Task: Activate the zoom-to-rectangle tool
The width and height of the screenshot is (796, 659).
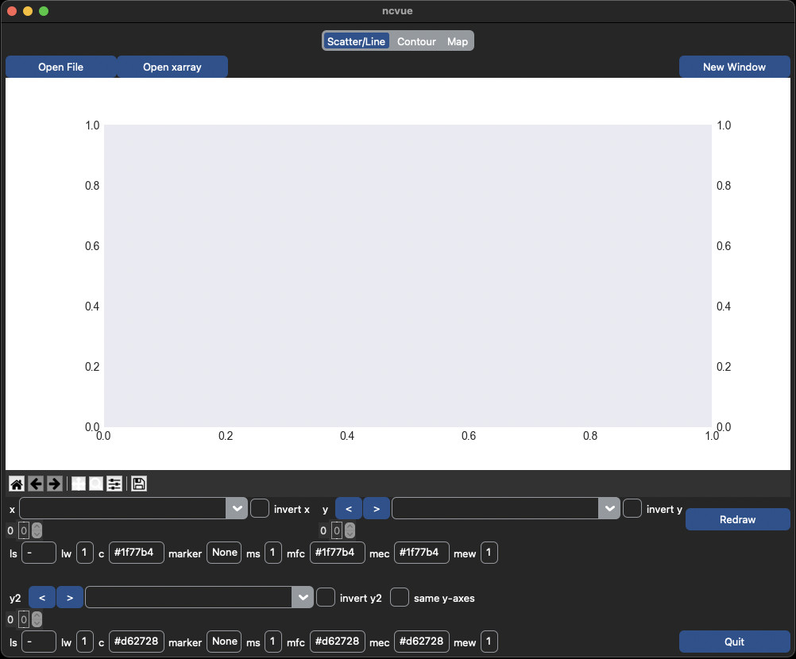Action: click(96, 484)
